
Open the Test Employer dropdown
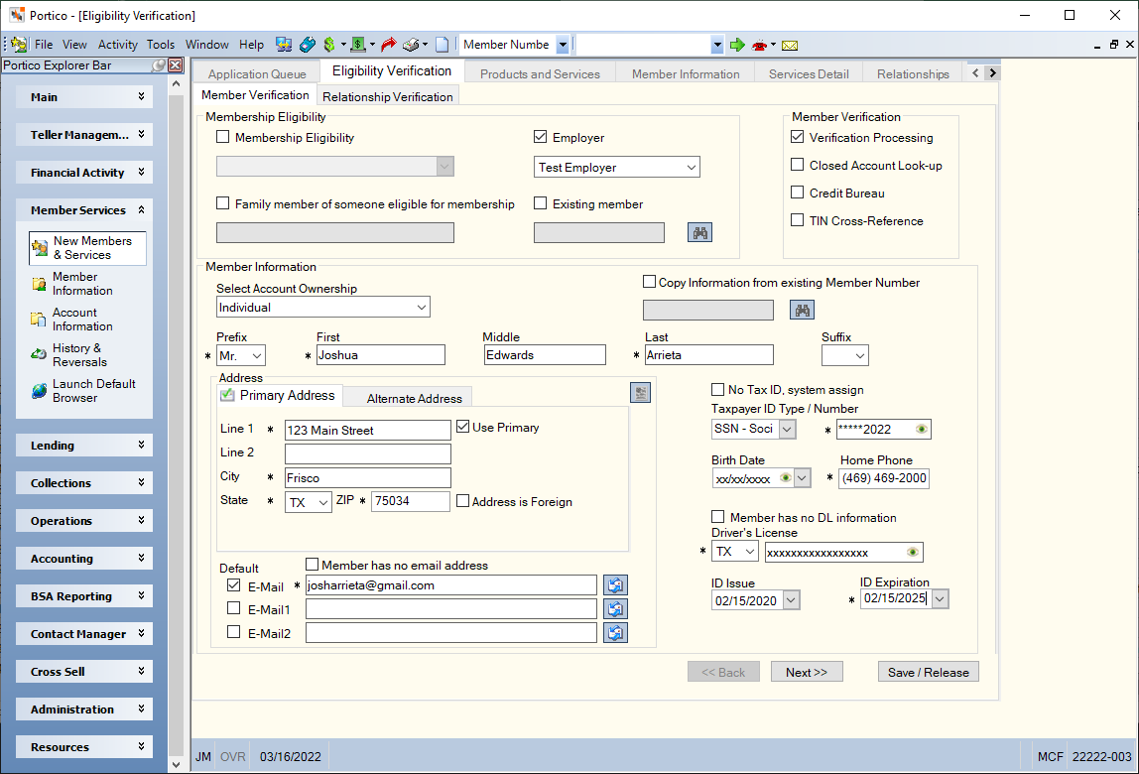(617, 167)
